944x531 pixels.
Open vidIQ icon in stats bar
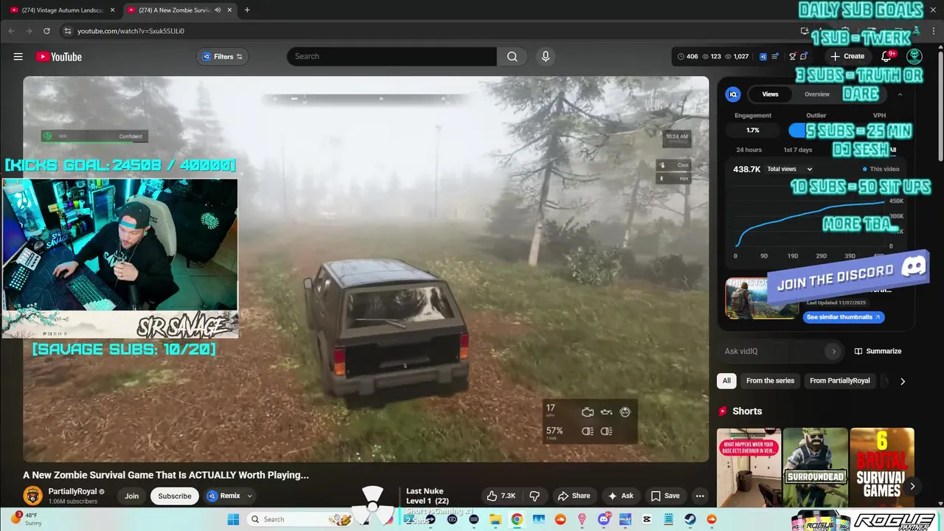[763, 56]
